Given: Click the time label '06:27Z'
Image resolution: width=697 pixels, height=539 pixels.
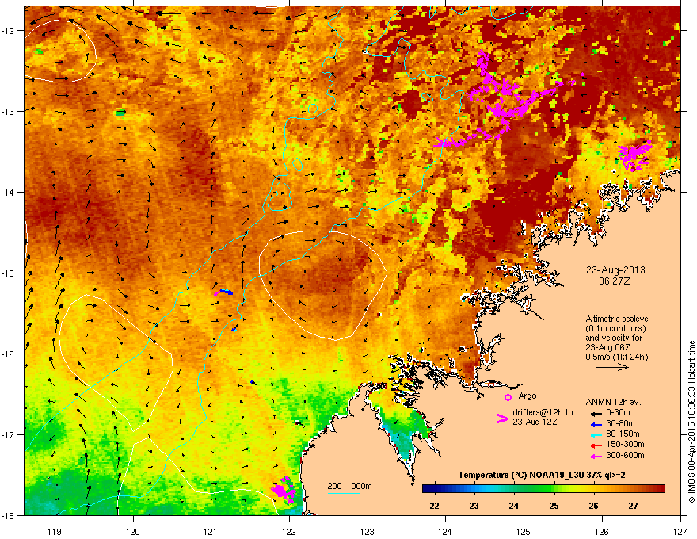Looking at the screenshot, I should coord(615,281).
